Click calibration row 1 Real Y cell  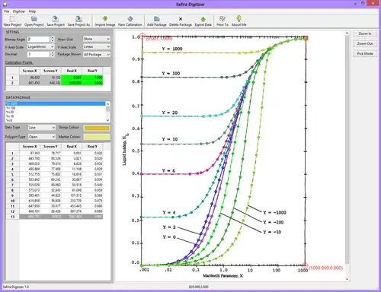92,78
